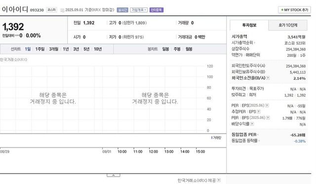Click the 거래량 legend under chart
Image resolution: width=316 pixels, height=184 pixels.
coord(216,138)
